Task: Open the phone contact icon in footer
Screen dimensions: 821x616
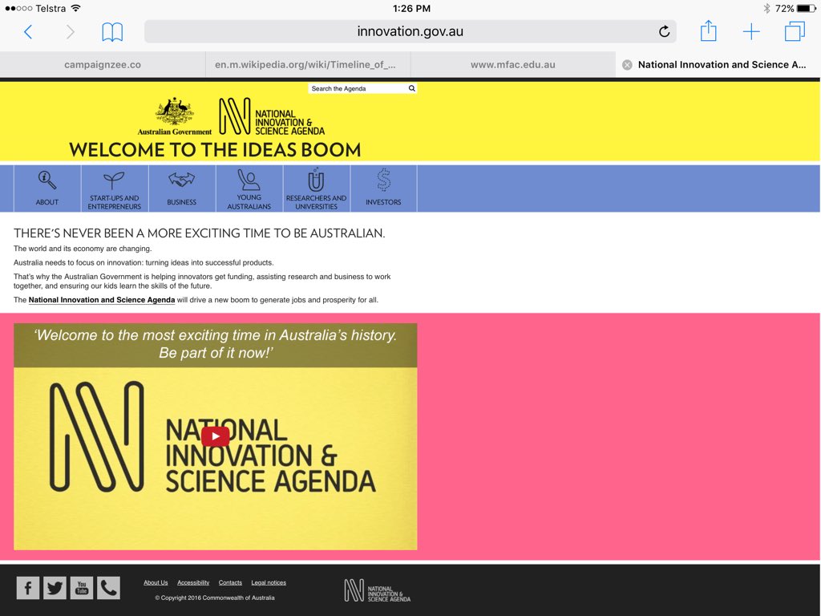Action: coord(108,588)
